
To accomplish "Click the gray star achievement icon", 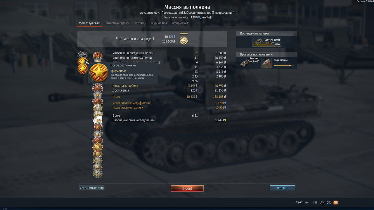I will pyautogui.click(x=83, y=55).
